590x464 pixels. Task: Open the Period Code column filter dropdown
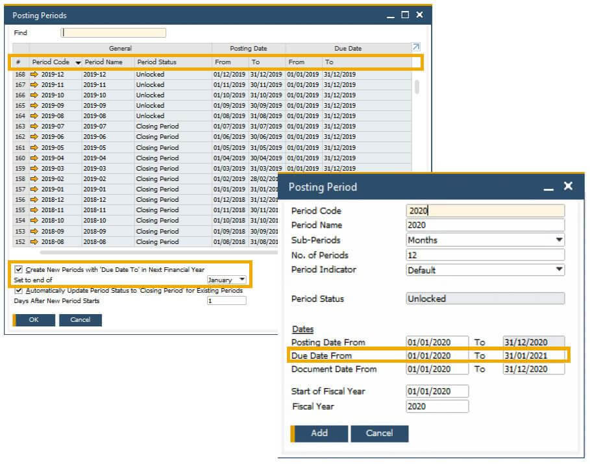pos(79,62)
